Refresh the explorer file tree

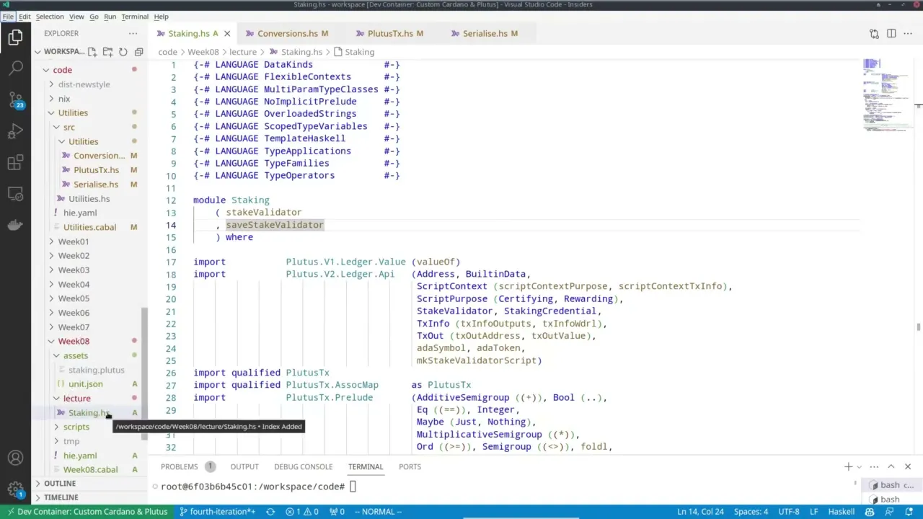pyautogui.click(x=123, y=52)
